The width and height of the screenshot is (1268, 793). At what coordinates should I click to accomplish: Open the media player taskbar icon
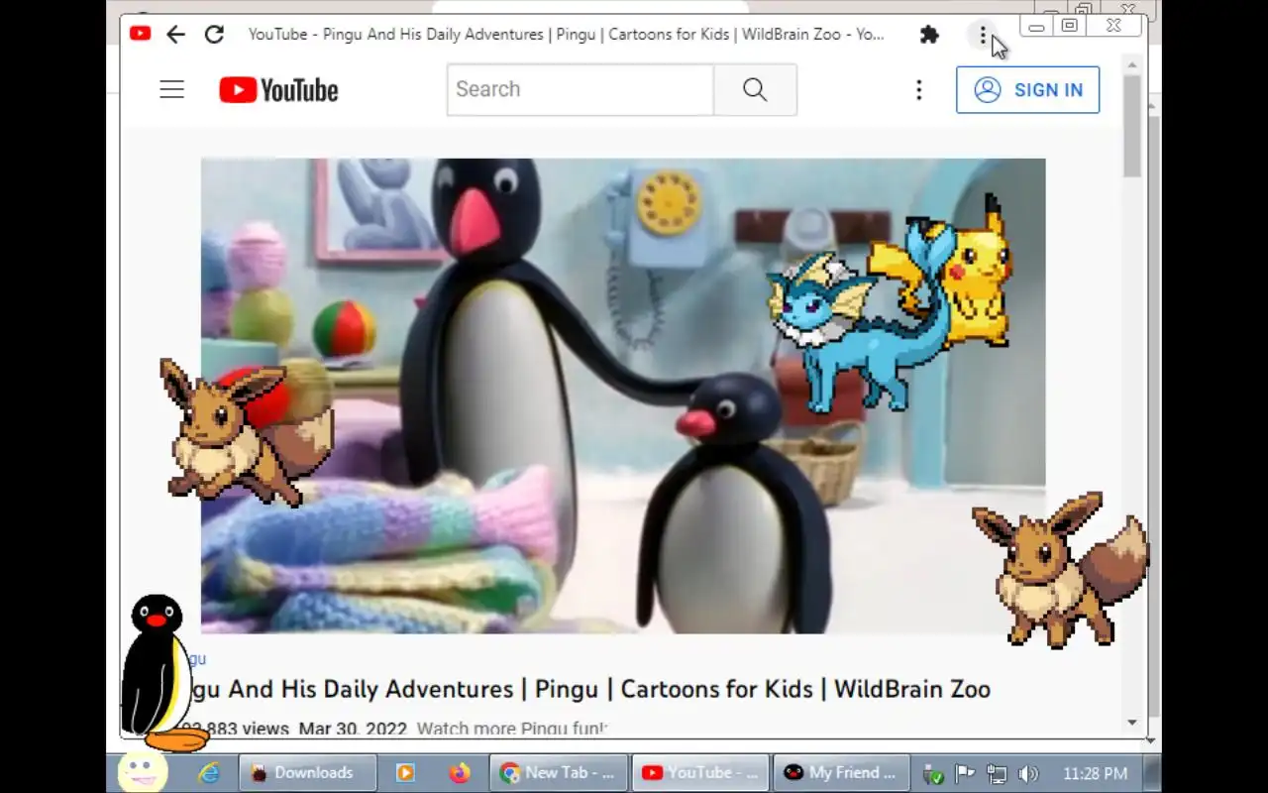pos(405,773)
